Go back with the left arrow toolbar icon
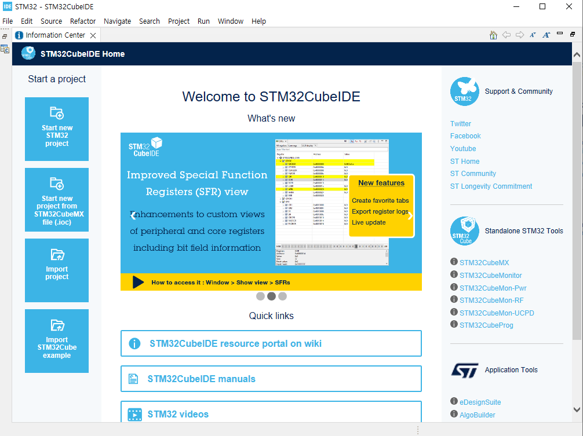This screenshot has width=583, height=436. pyautogui.click(x=507, y=35)
